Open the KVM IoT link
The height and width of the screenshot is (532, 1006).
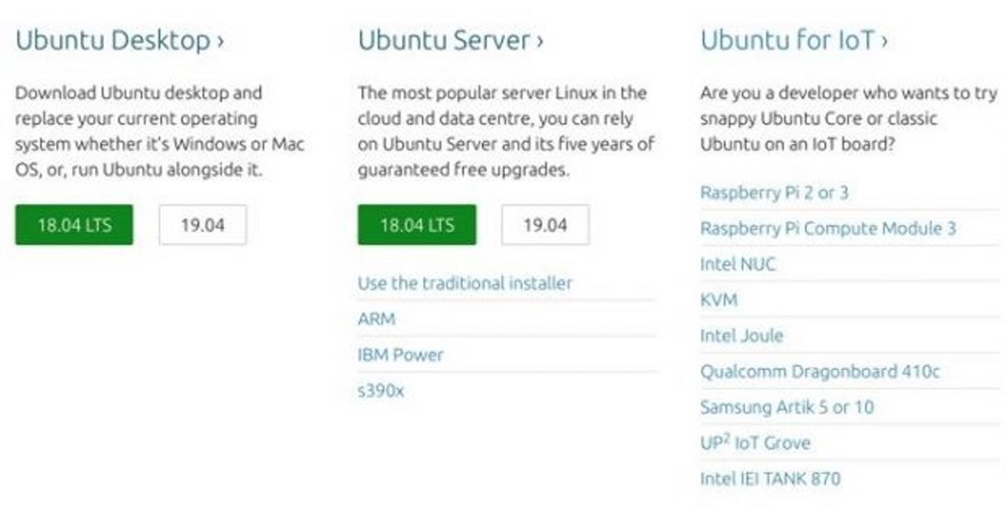tap(718, 300)
